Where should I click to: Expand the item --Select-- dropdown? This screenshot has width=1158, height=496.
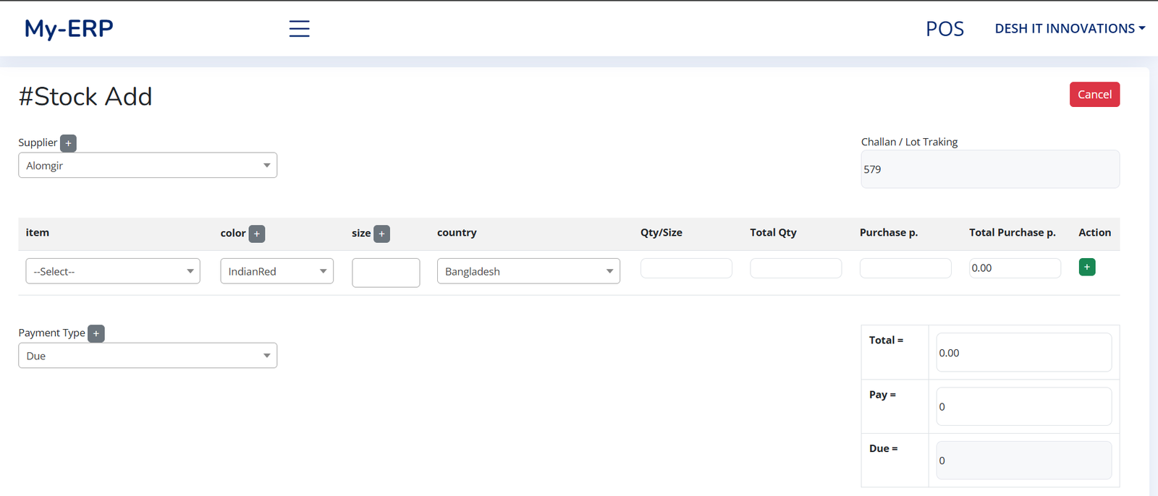point(113,271)
